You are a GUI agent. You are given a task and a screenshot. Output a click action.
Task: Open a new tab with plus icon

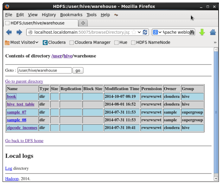83,23
